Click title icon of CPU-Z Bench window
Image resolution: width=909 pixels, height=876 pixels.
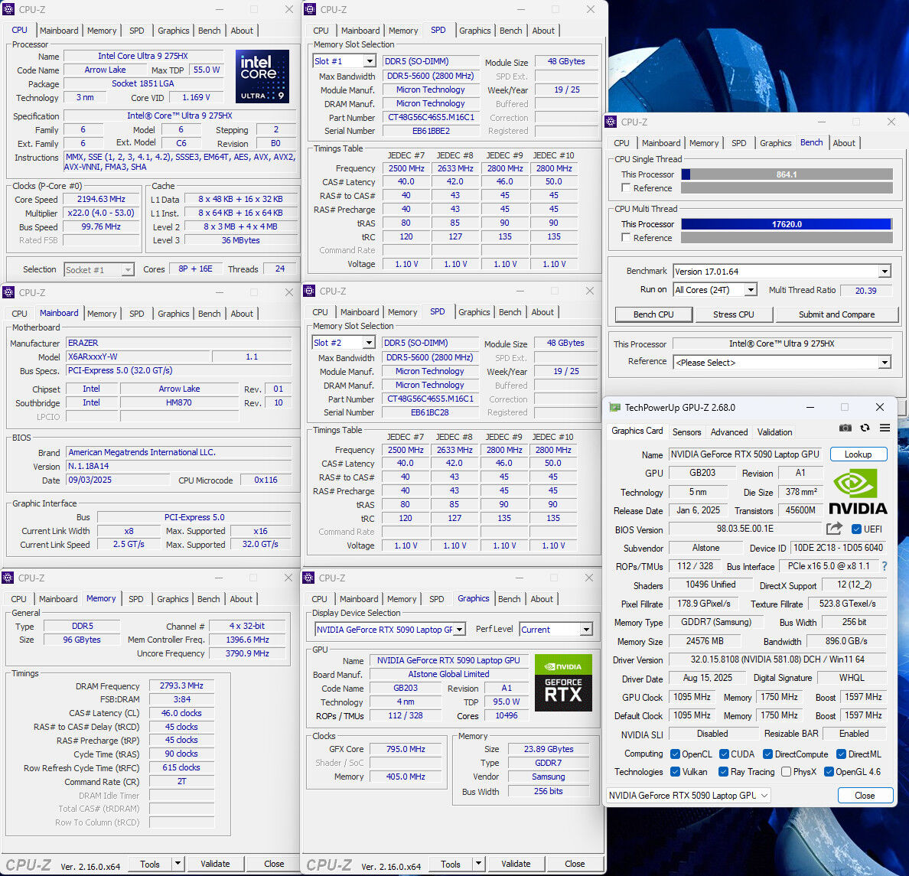click(x=611, y=122)
